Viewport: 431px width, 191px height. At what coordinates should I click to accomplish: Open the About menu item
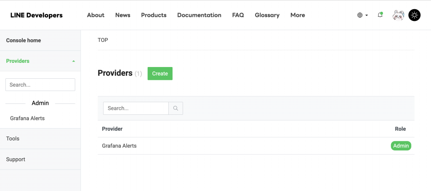tap(96, 15)
